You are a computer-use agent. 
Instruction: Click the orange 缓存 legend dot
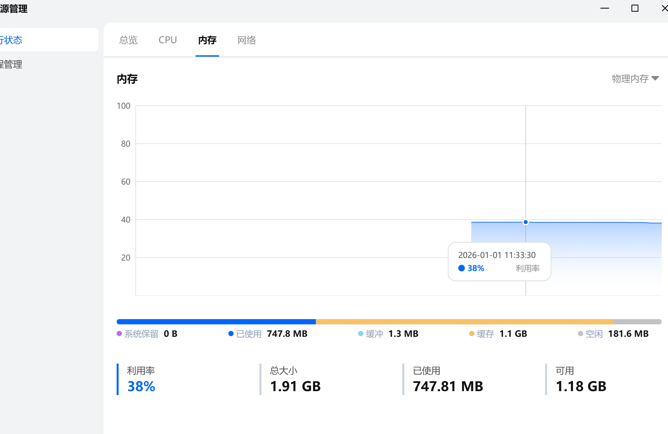click(x=471, y=334)
